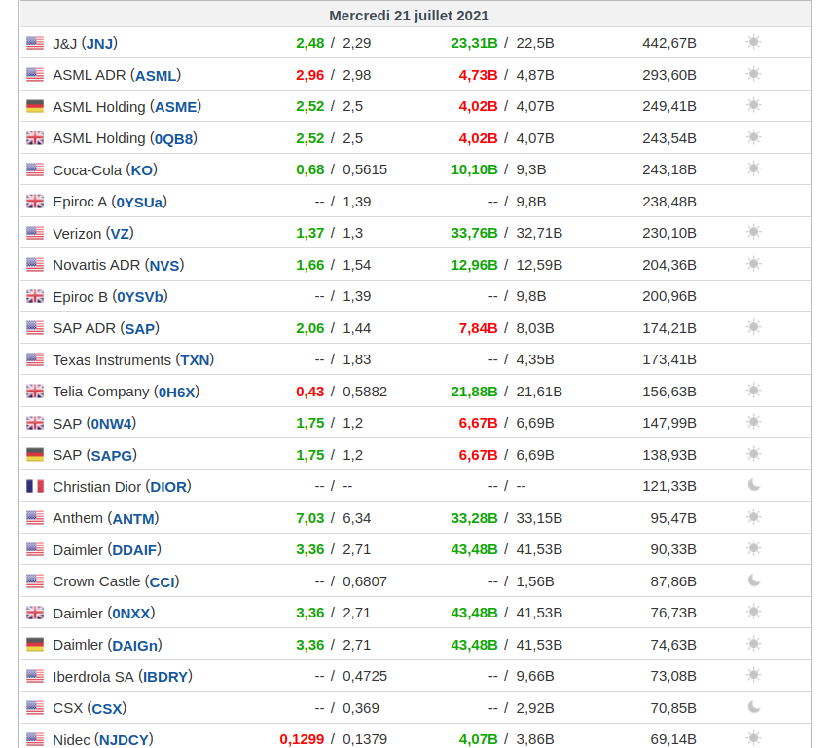The image size is (831, 748).
Task: Click the sun icon in the Telia Company row
Action: coord(753,391)
